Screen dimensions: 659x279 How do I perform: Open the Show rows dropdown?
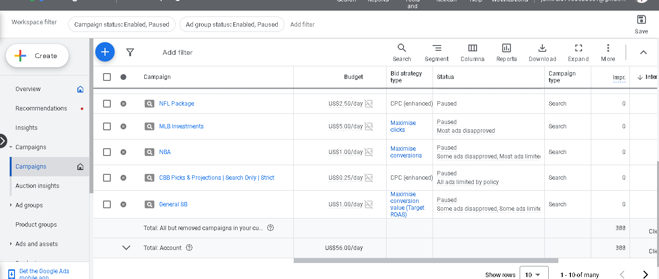pos(534,274)
